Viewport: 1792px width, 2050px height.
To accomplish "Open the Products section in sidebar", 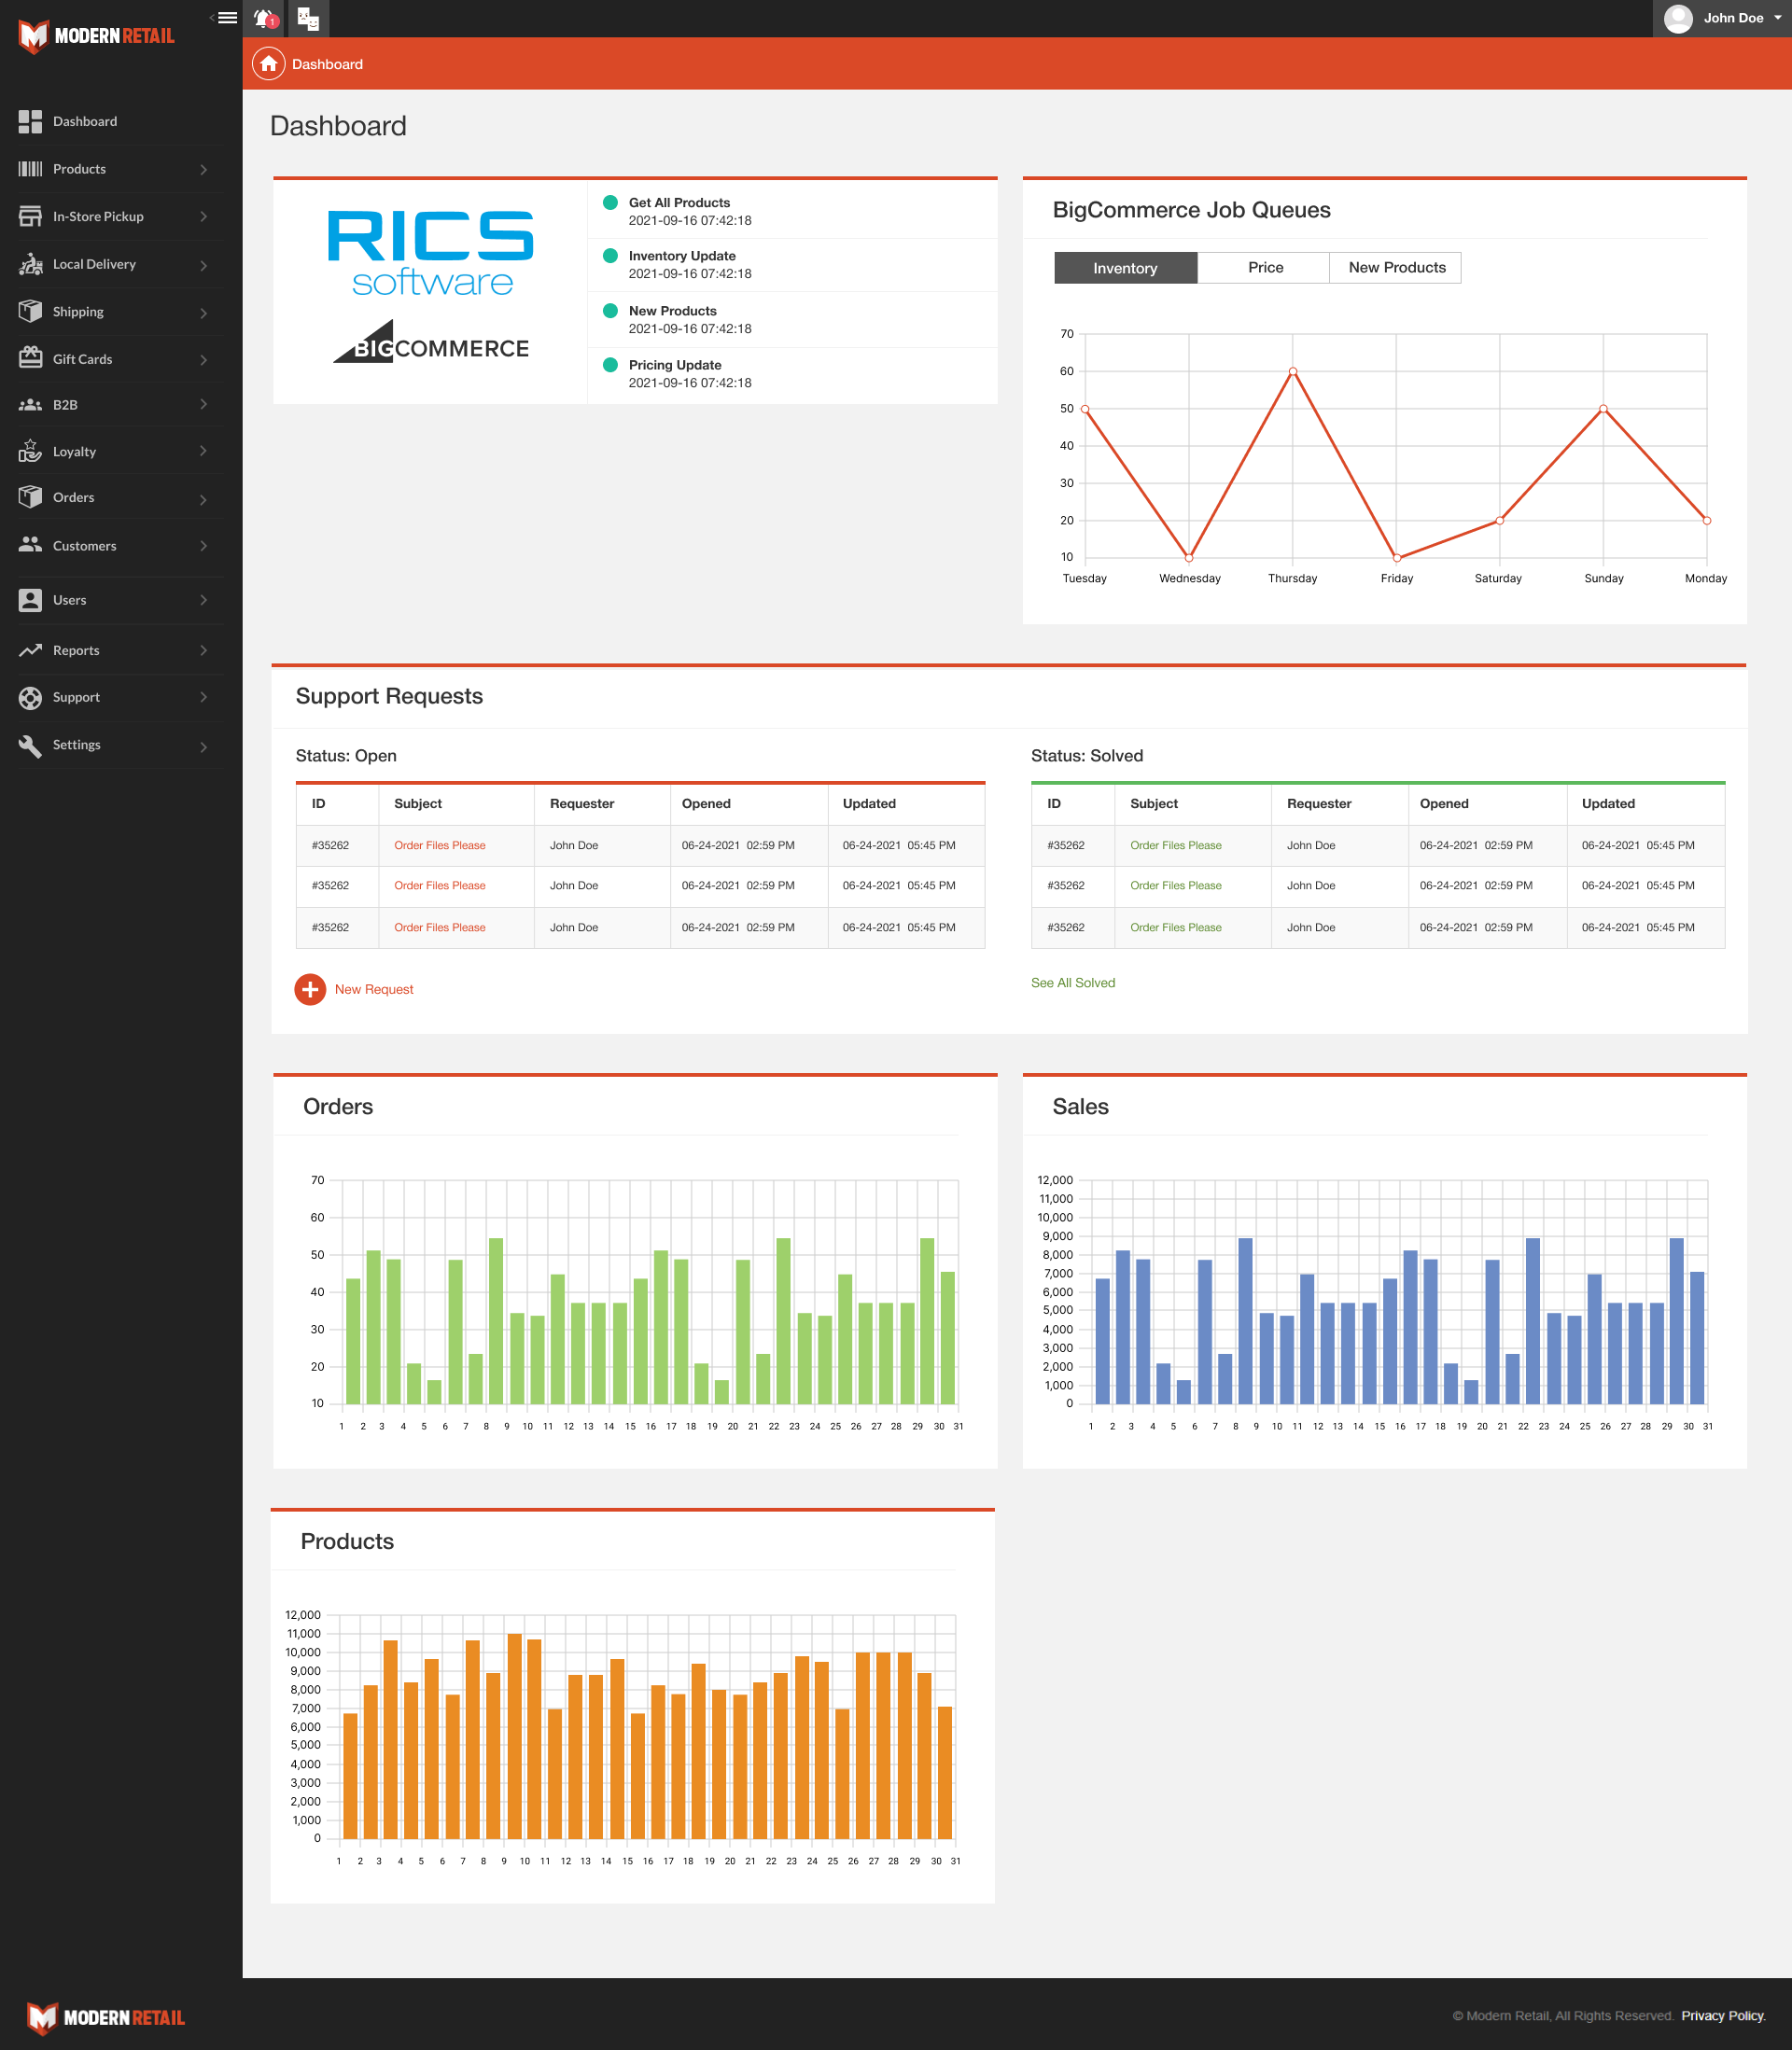I will pos(113,169).
